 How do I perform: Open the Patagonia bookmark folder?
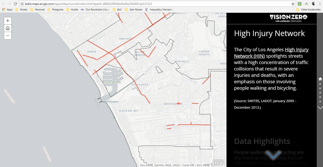point(55,10)
